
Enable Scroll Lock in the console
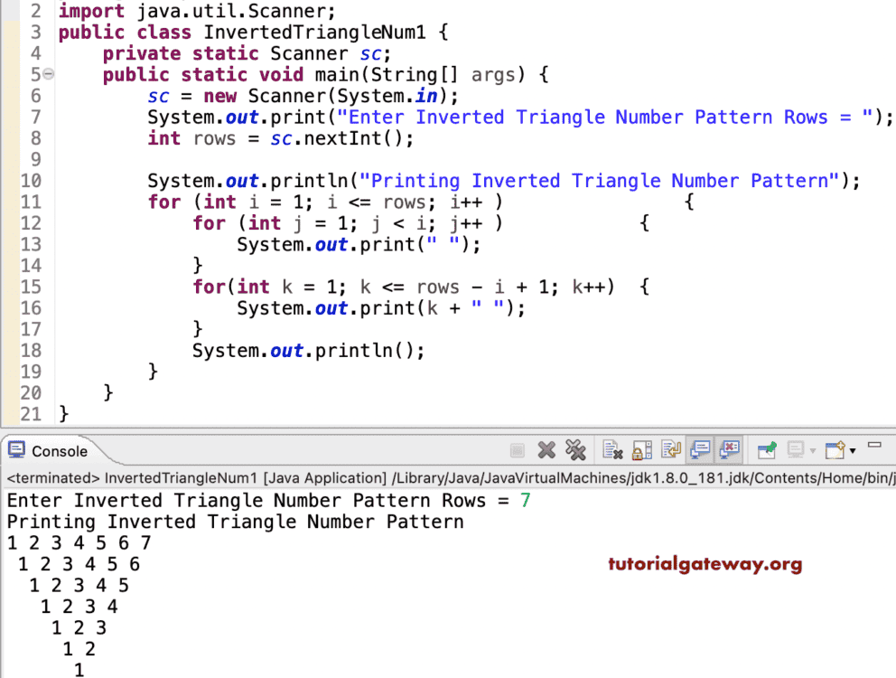[639, 449]
